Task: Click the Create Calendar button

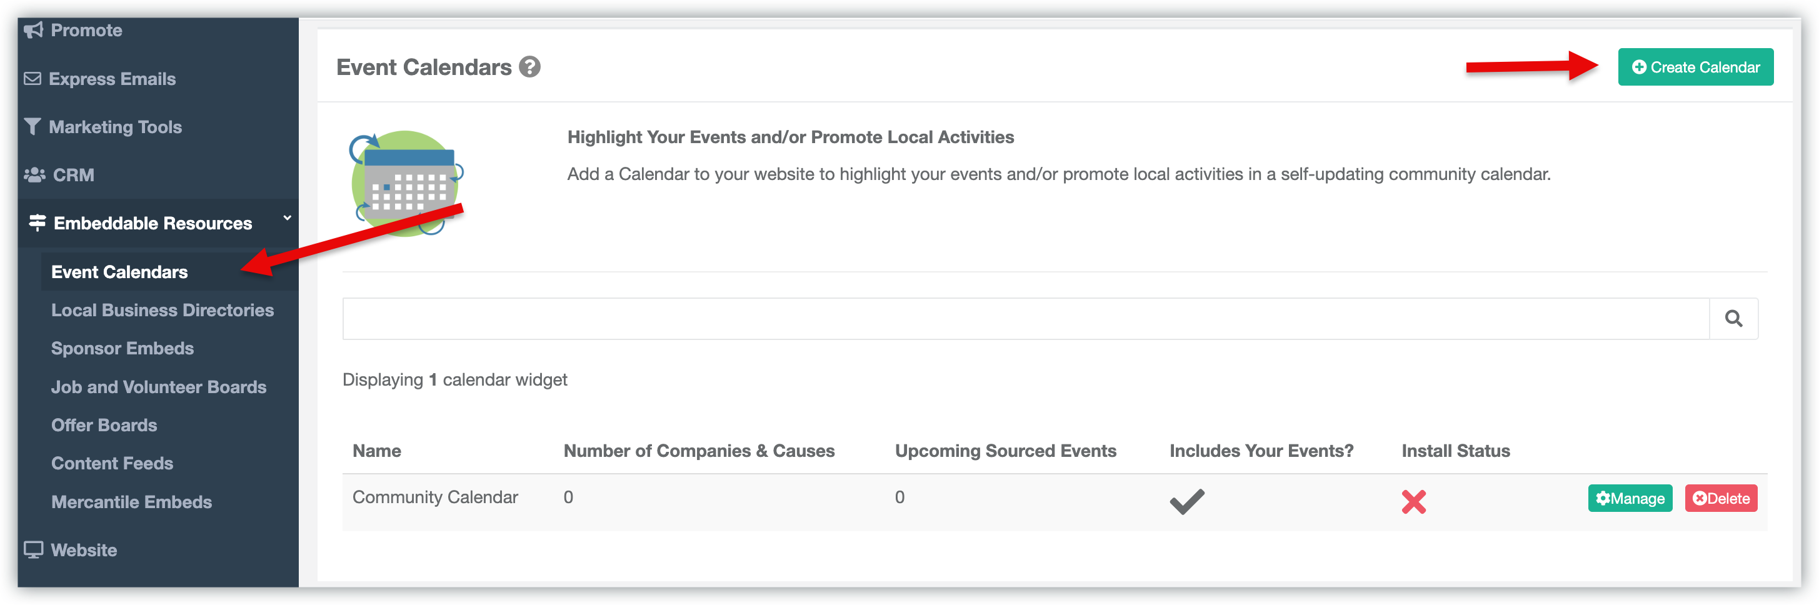Action: 1695,67
